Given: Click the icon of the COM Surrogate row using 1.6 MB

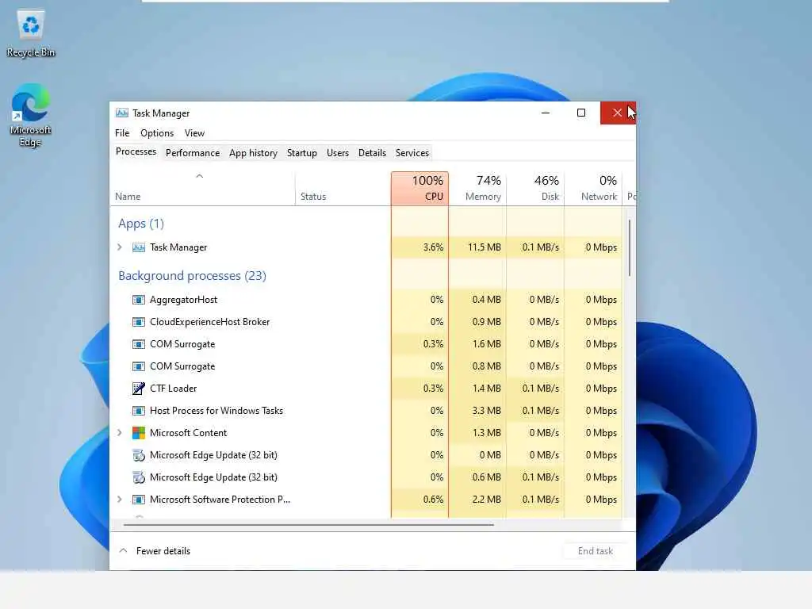Looking at the screenshot, I should [139, 344].
